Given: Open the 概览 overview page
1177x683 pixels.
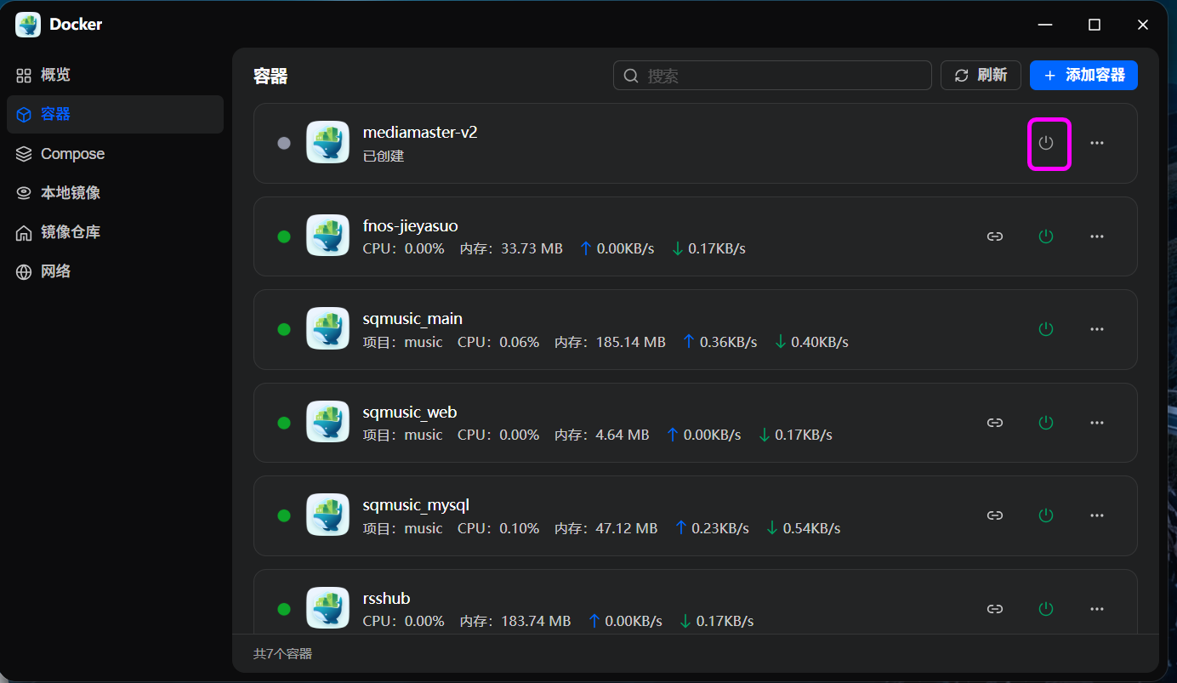Looking at the screenshot, I should tap(115, 75).
